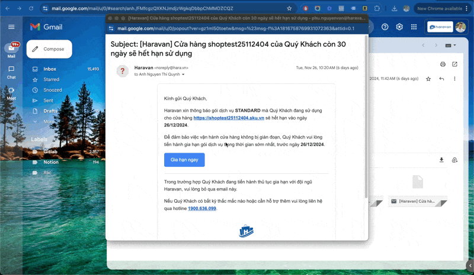Open Meet in left rail
Screen dimensions: 474x275
(11, 93)
